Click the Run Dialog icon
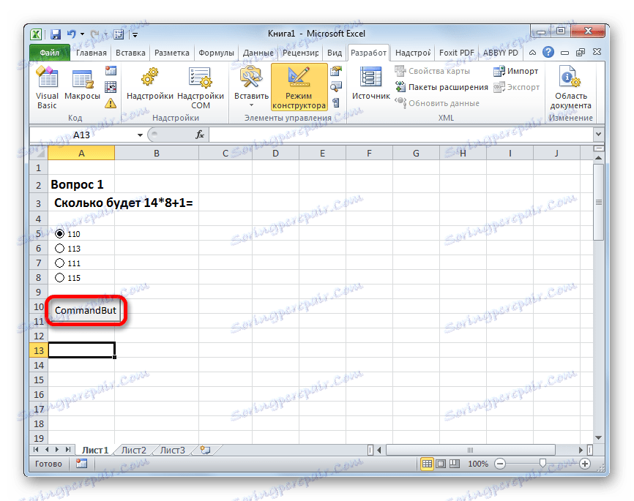This screenshot has width=634, height=501. [x=336, y=103]
